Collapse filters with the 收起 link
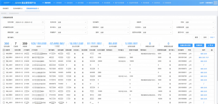Image resolution: width=218 pixels, height=104 pixels. (213, 37)
